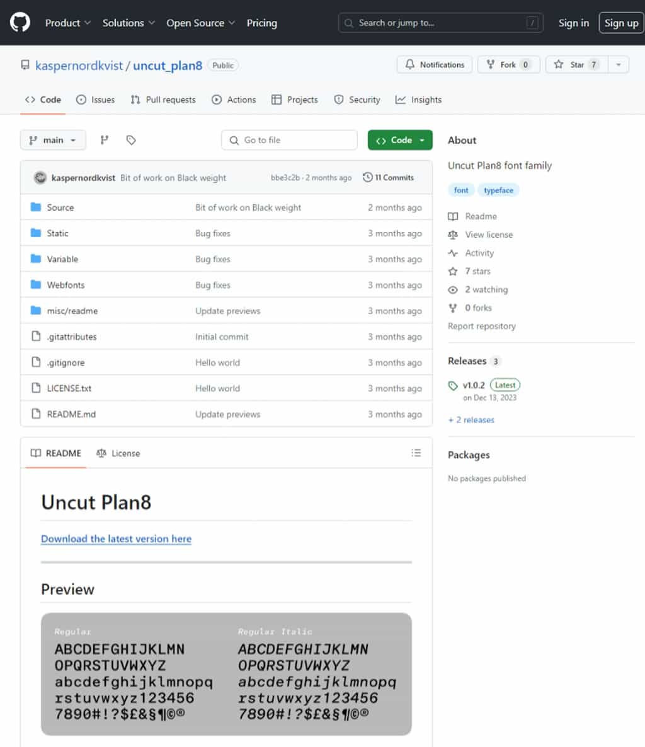
Task: Open the kaspernordkvist owner link
Action: coord(79,66)
